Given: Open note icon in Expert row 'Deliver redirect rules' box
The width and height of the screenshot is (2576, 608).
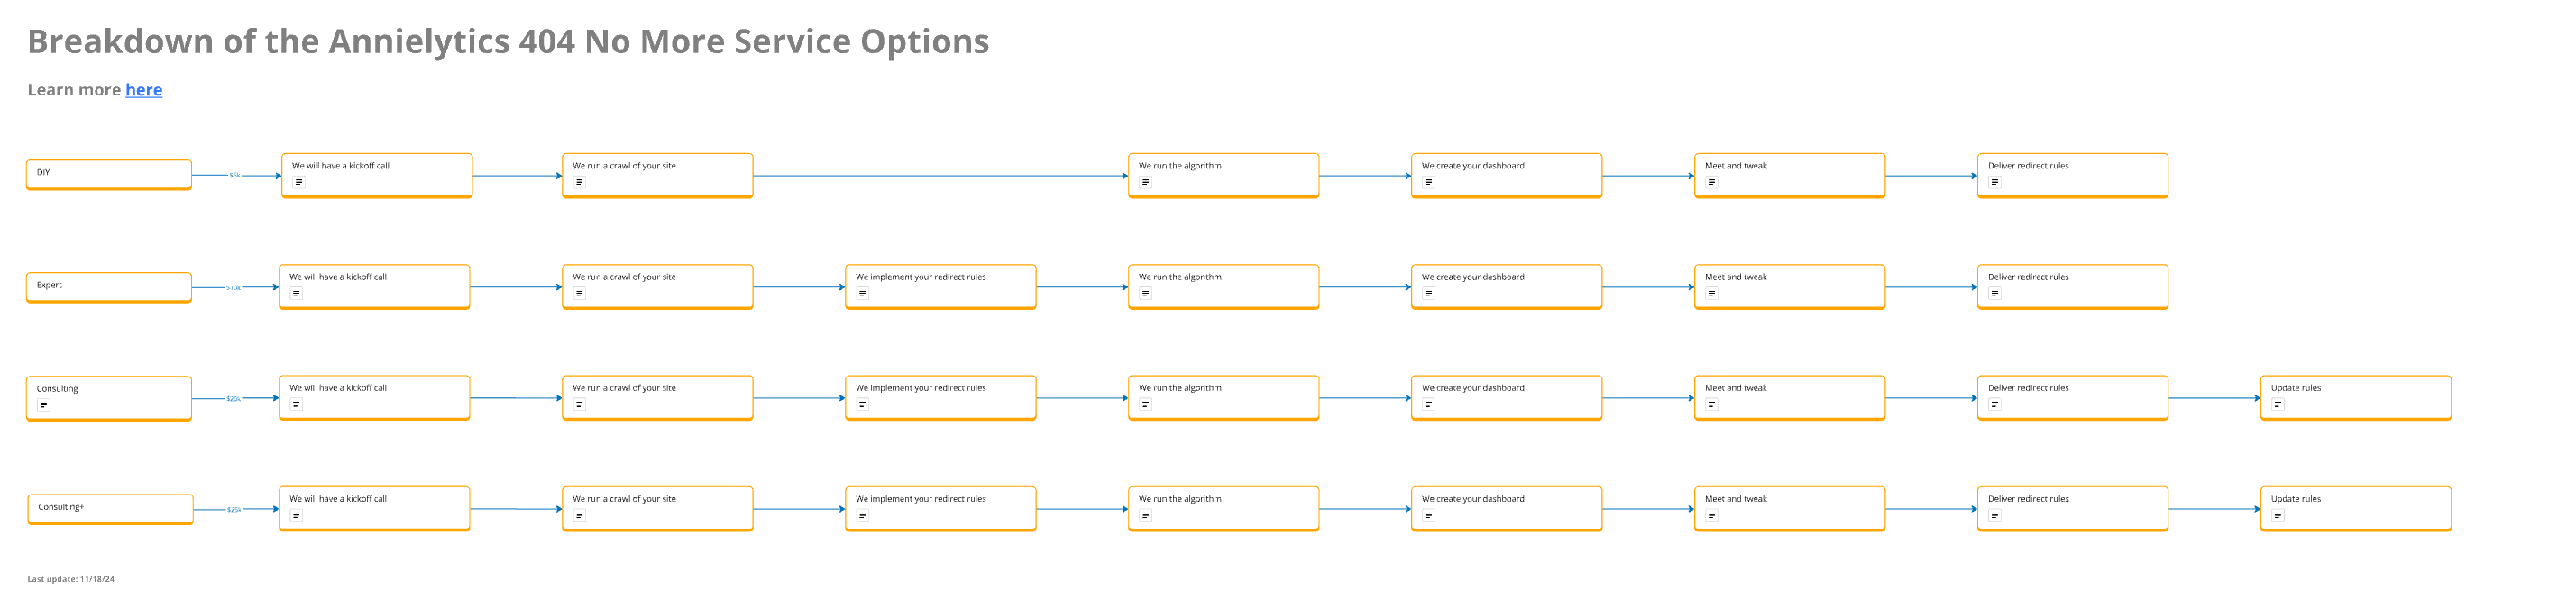Looking at the screenshot, I should [1994, 294].
